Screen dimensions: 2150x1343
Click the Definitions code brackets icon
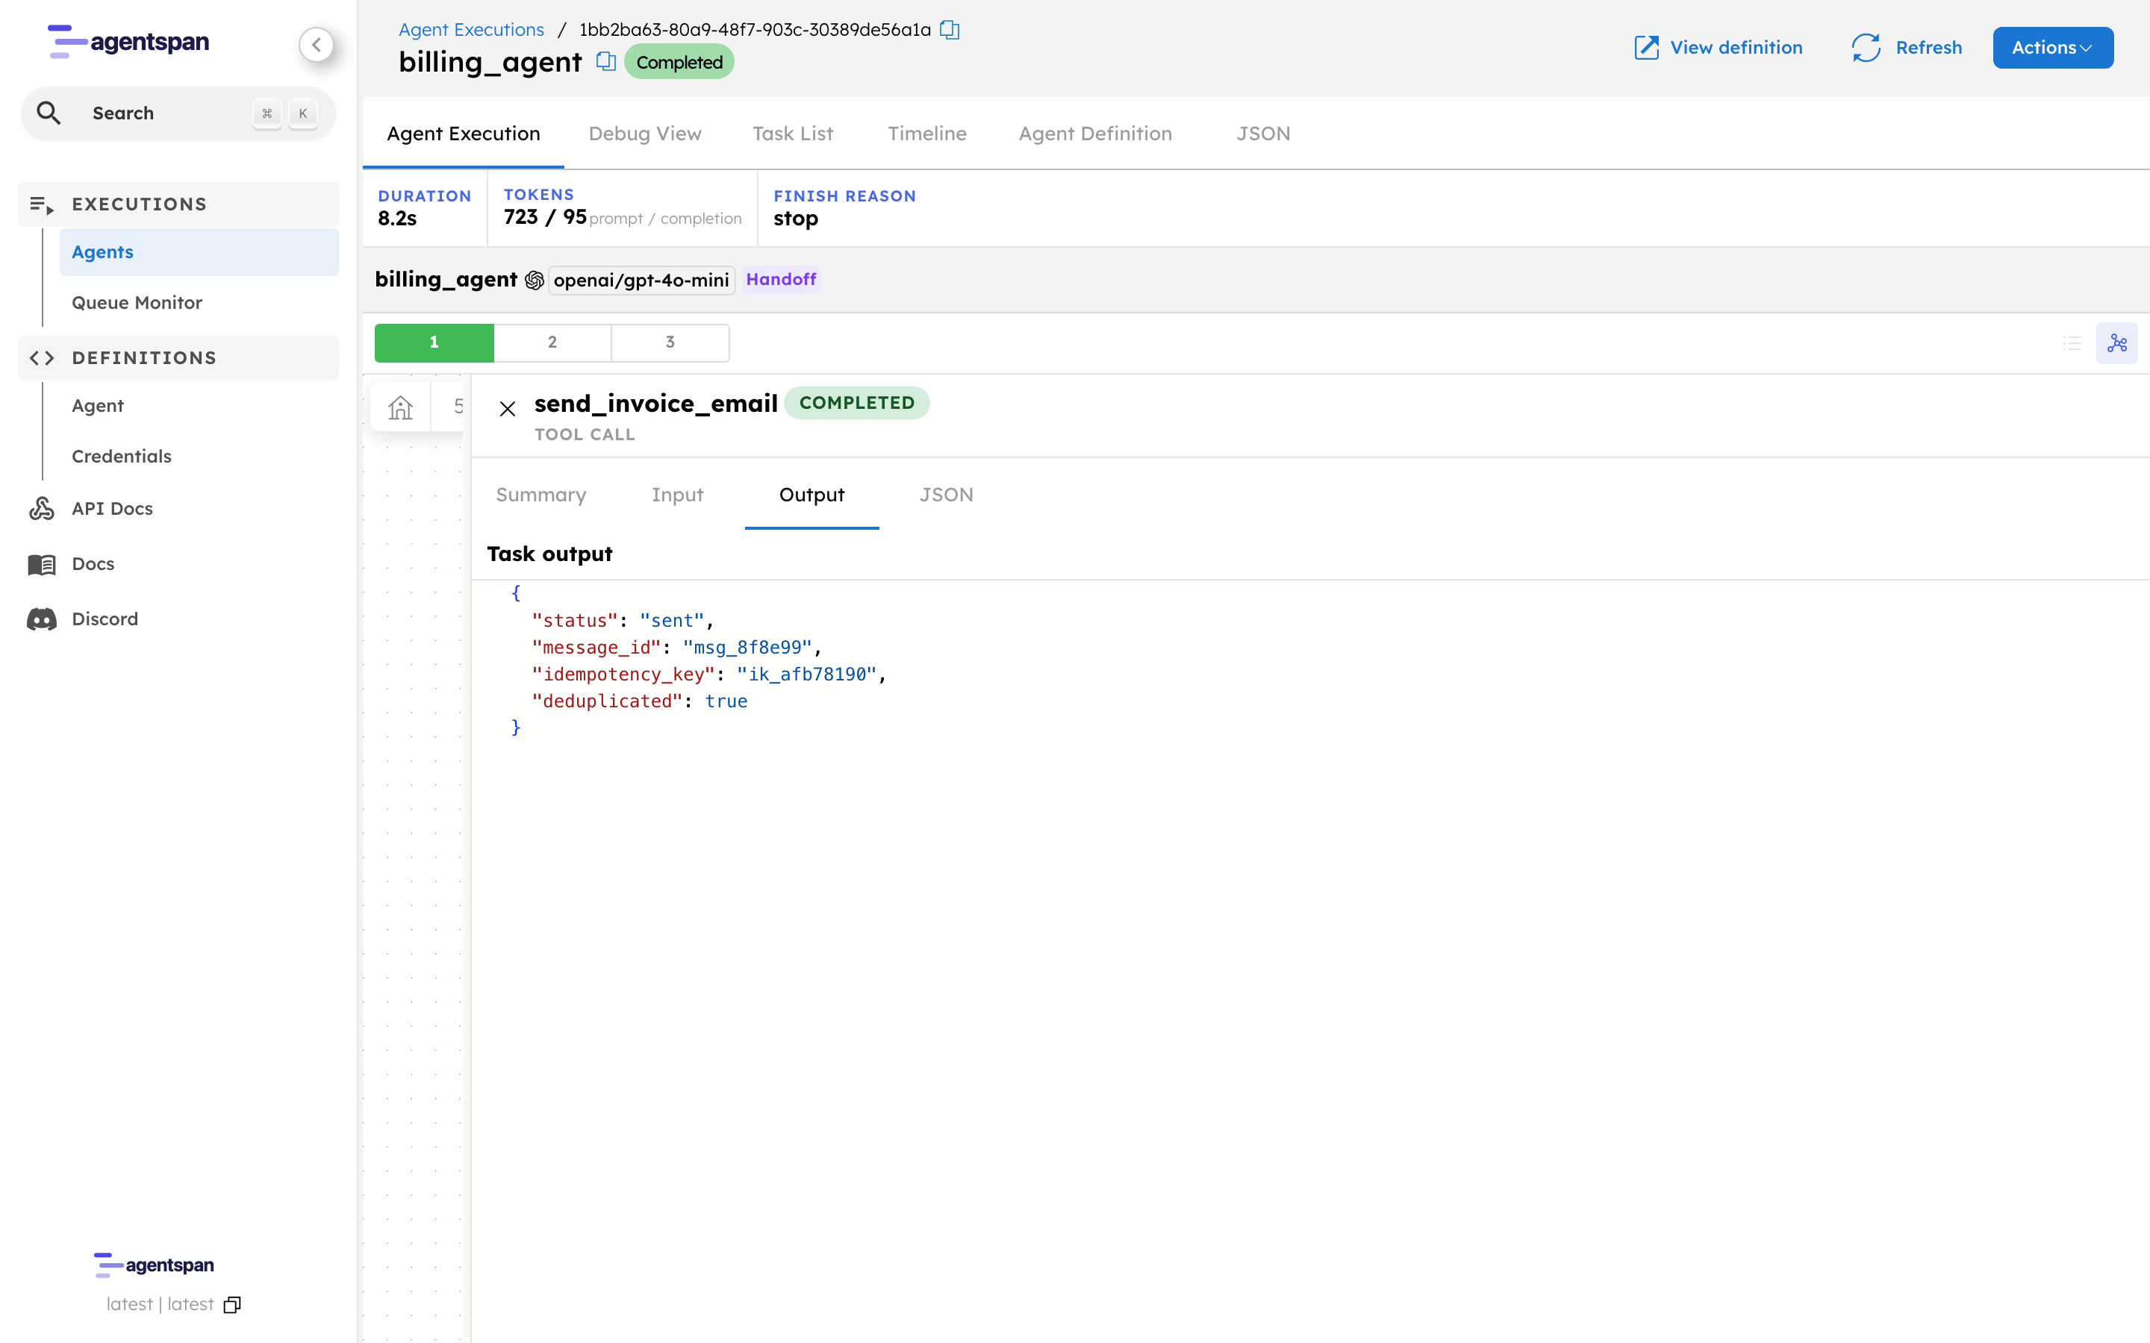pyautogui.click(x=42, y=358)
